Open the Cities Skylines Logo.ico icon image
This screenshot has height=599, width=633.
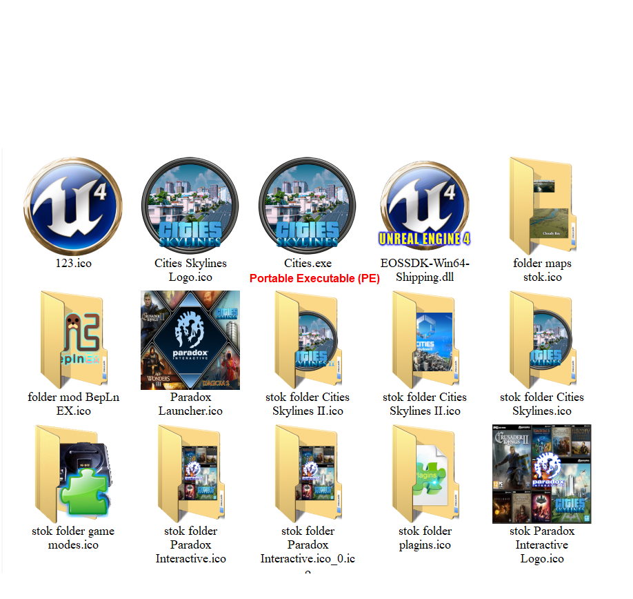(x=190, y=206)
